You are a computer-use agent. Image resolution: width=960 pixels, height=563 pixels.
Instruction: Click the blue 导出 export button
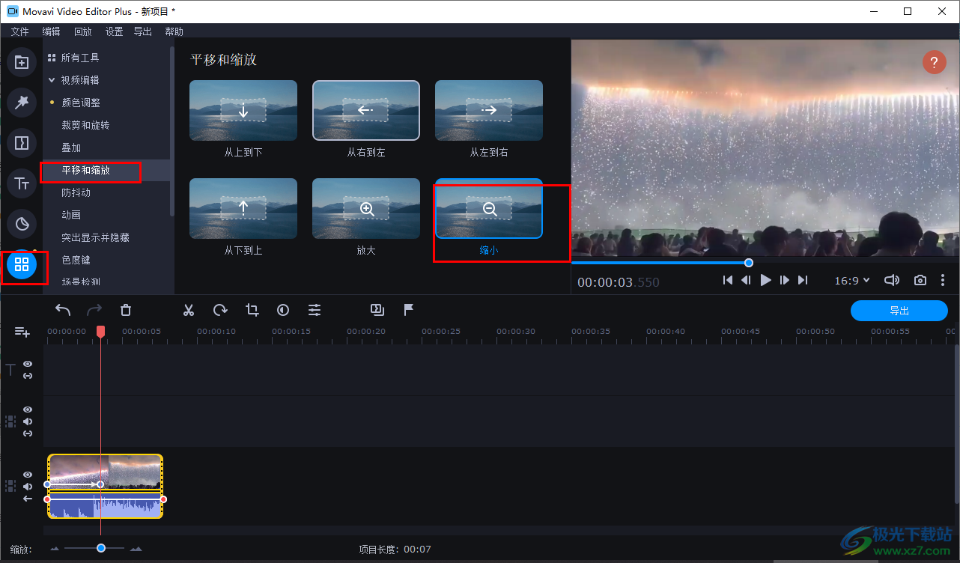pos(899,311)
